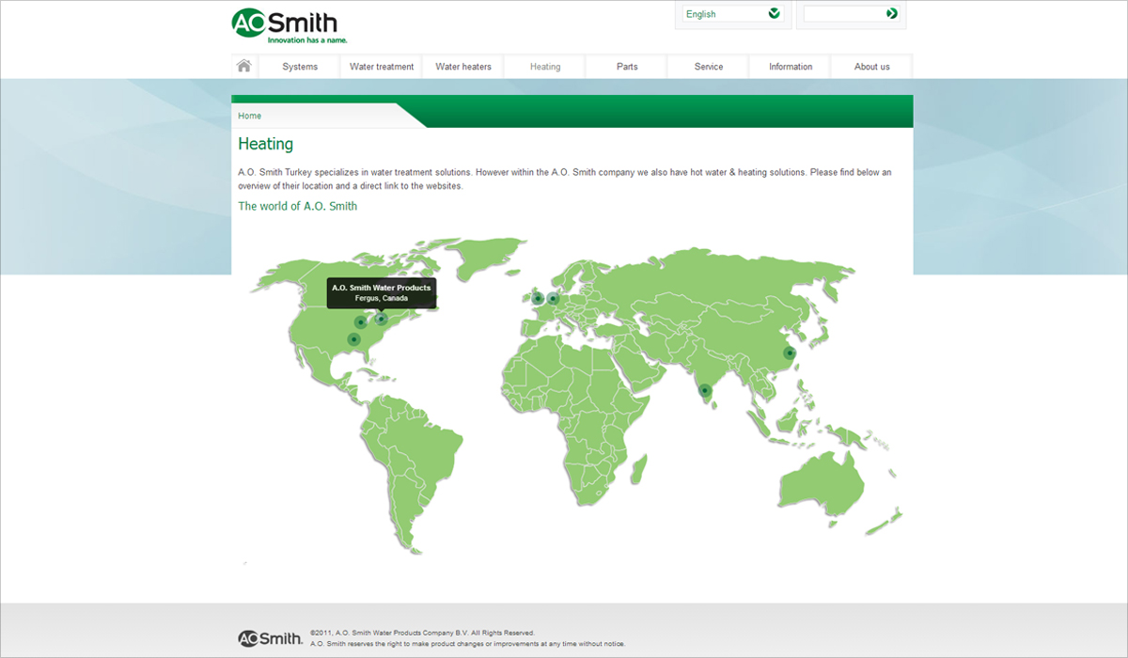Click the home icon in navigation bar
Image resolution: width=1128 pixels, height=658 pixels.
pos(244,66)
